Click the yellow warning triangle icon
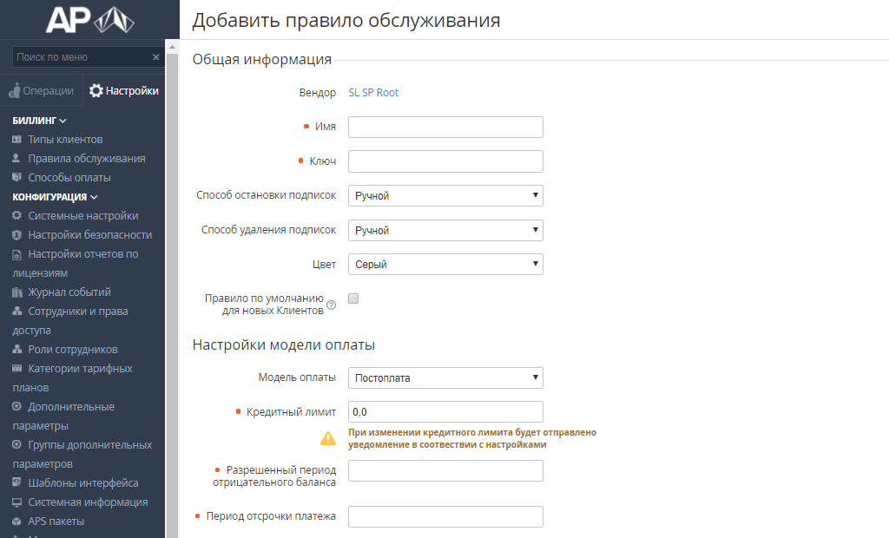Viewport: 889px width, 538px height. click(328, 438)
